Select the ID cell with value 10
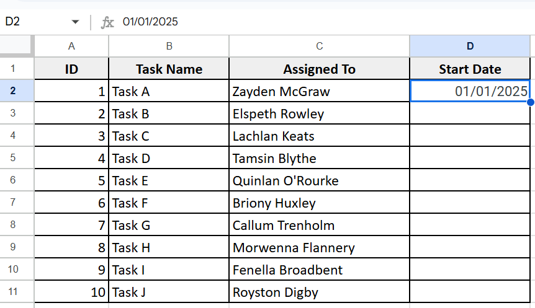 pyautogui.click(x=71, y=292)
